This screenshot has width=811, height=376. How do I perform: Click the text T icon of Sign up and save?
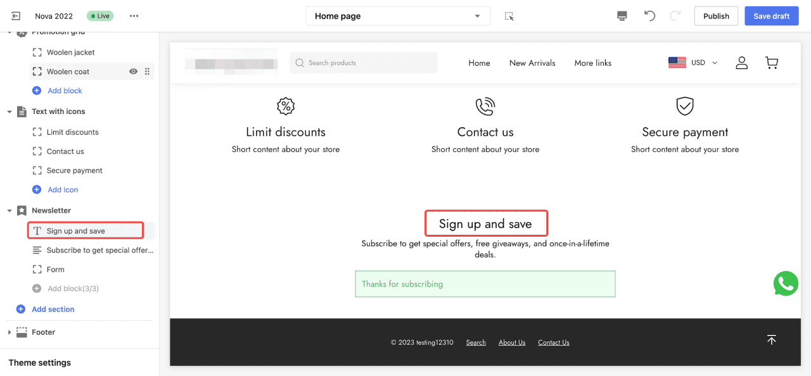click(37, 231)
